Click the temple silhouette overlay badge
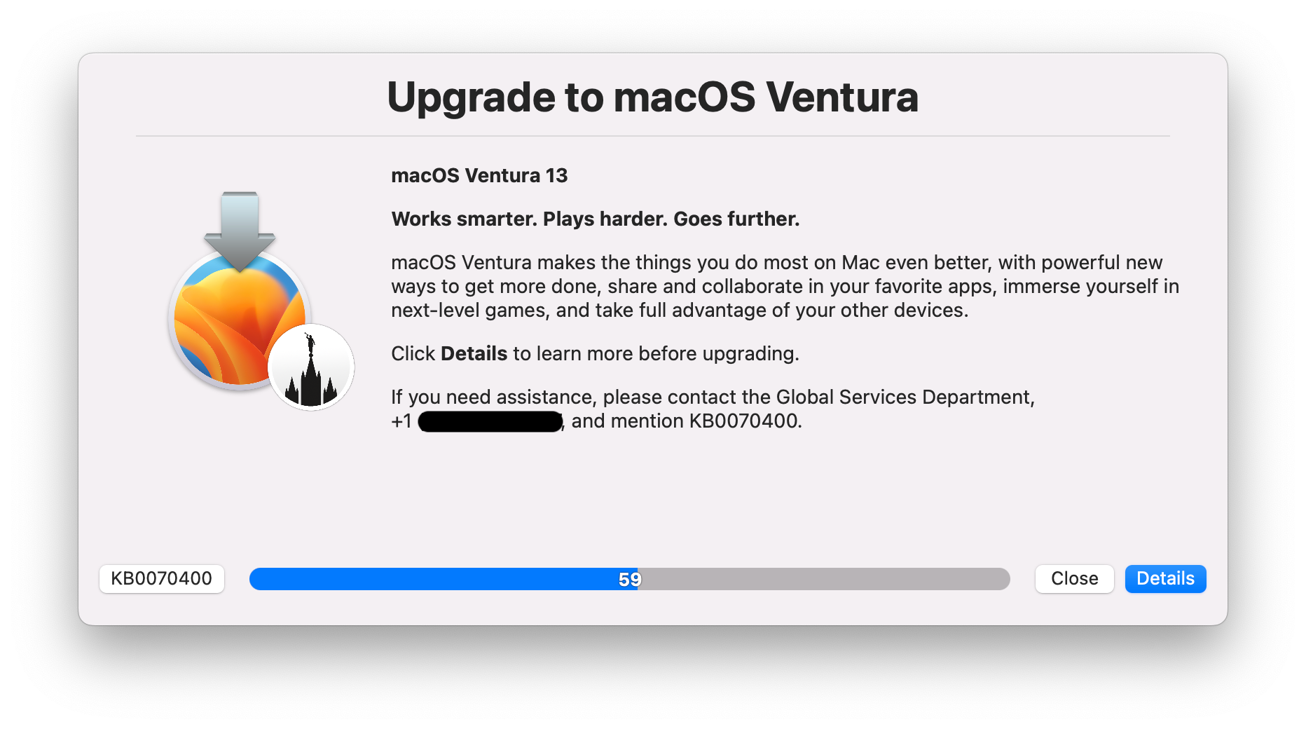 [x=311, y=367]
